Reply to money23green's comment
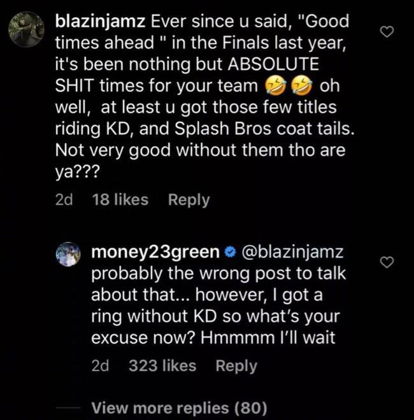The image size is (414, 420). [x=236, y=366]
